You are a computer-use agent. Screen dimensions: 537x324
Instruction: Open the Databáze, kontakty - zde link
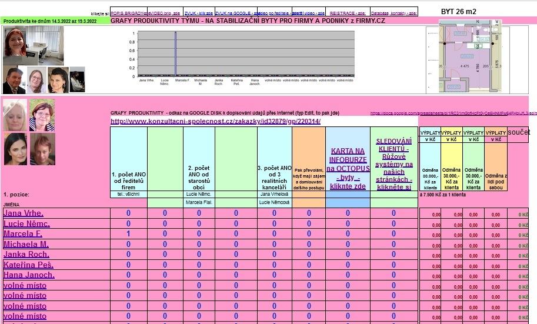pyautogui.click(x=394, y=13)
